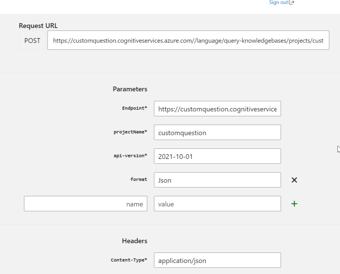This screenshot has height=274, width=340.
Task: Select the Content-Type header field
Action: point(217,260)
